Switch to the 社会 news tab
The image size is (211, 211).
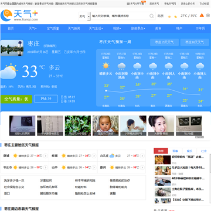pyautogui.click(x=204, y=151)
